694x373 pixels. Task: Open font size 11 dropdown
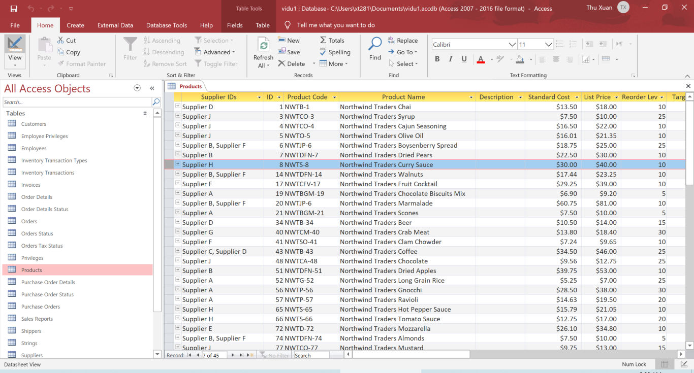tap(549, 45)
